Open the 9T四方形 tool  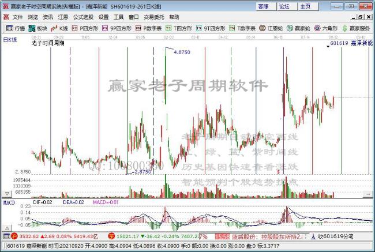[x=211, y=28]
